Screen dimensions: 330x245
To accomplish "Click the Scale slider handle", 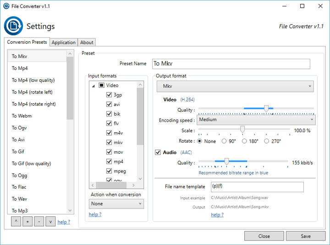I will coord(242,130).
